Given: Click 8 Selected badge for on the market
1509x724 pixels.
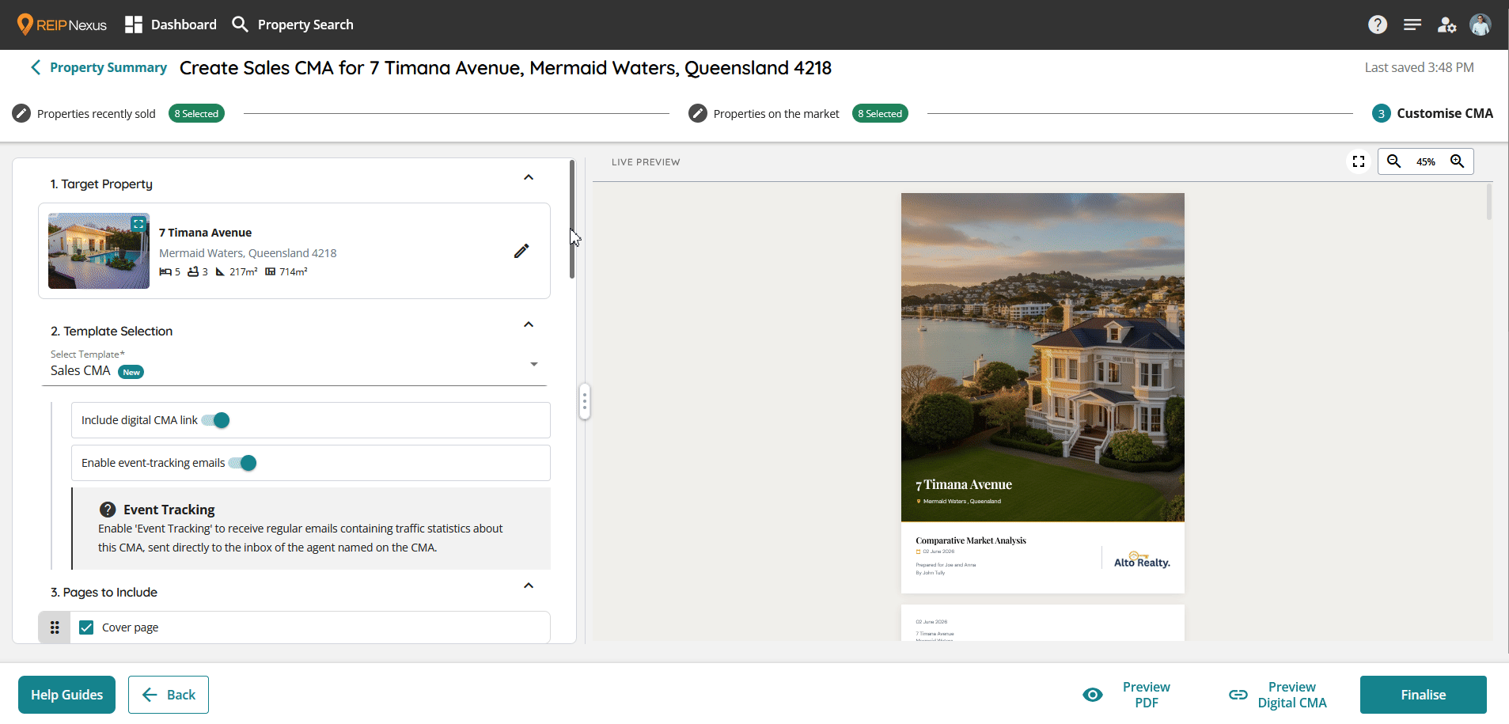Looking at the screenshot, I should tap(880, 113).
